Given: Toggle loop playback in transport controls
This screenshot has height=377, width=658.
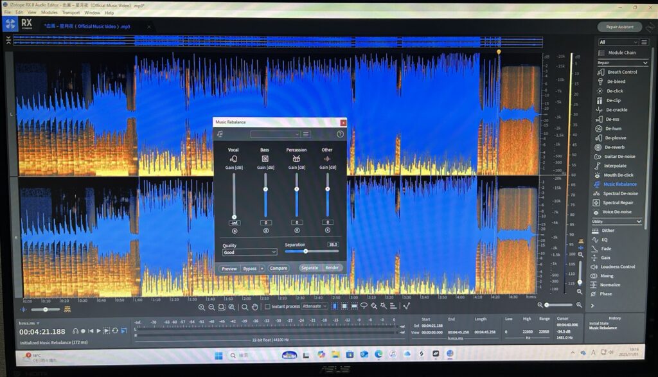Looking at the screenshot, I should point(115,331).
